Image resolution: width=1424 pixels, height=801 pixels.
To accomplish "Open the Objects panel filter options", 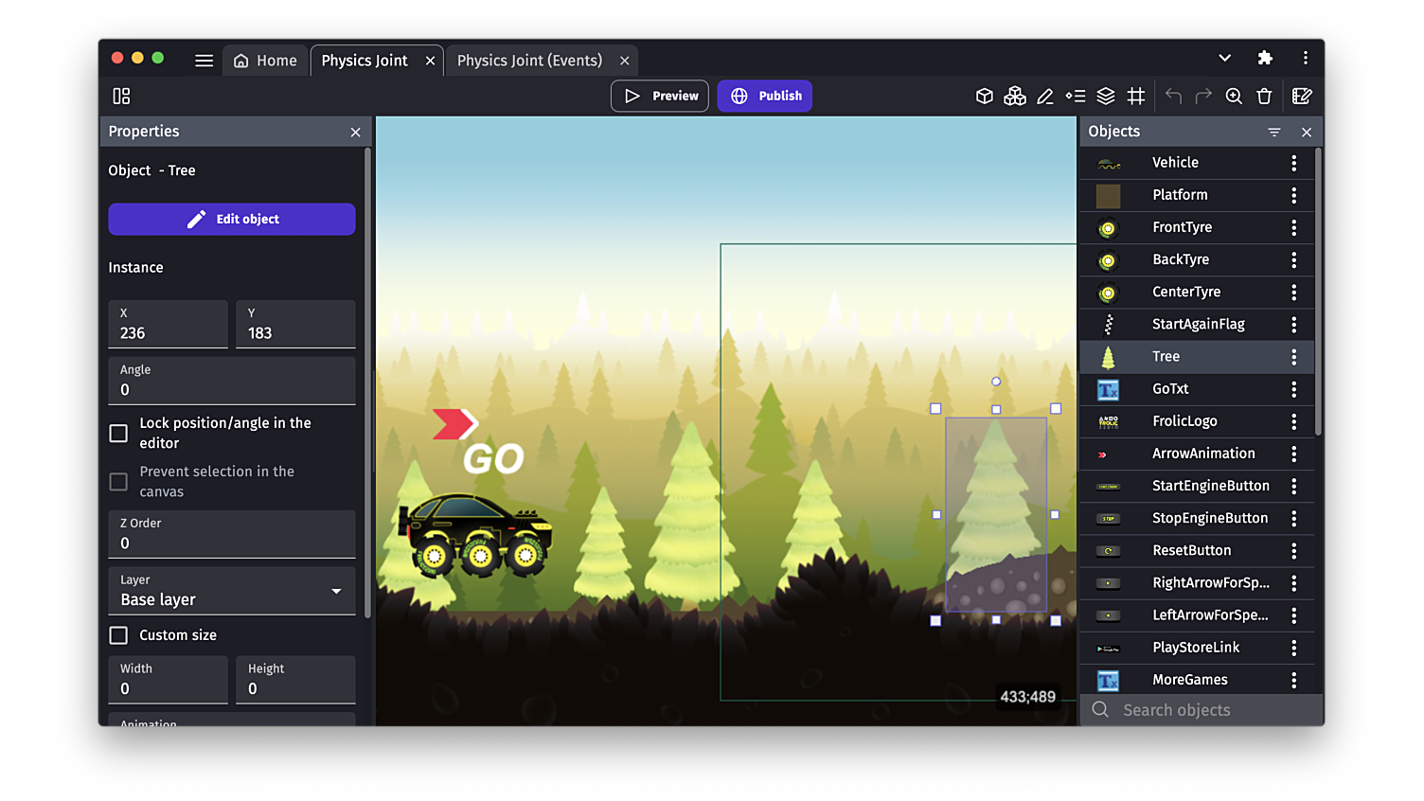I will (x=1273, y=132).
